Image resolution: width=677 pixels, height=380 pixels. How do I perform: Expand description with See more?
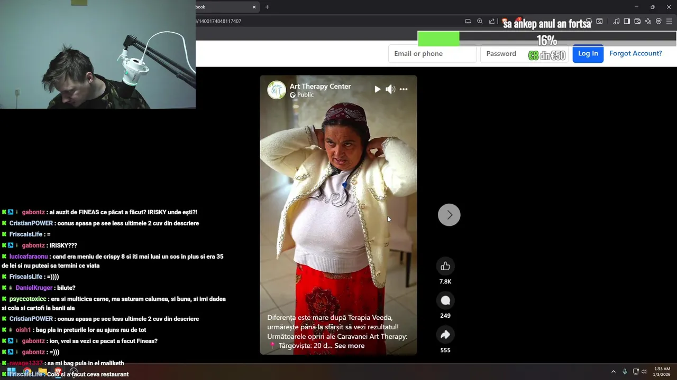[x=349, y=346]
